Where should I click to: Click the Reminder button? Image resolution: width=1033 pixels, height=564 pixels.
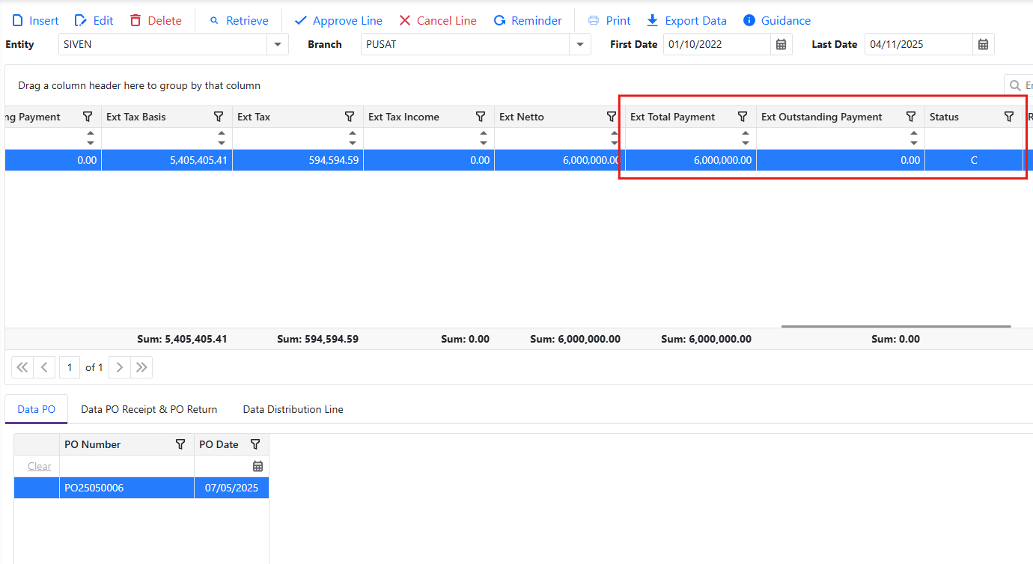coord(528,21)
